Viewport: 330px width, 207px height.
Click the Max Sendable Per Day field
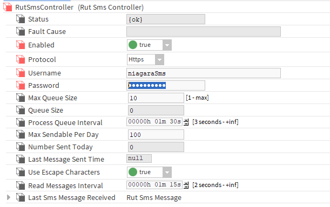156,135
